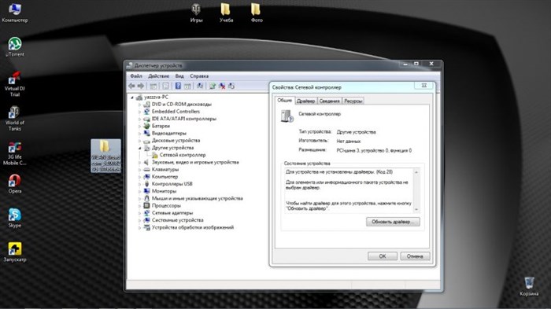Select Устройства обработки изображений category icon
This screenshot has width=551, height=309.
pyautogui.click(x=147, y=227)
